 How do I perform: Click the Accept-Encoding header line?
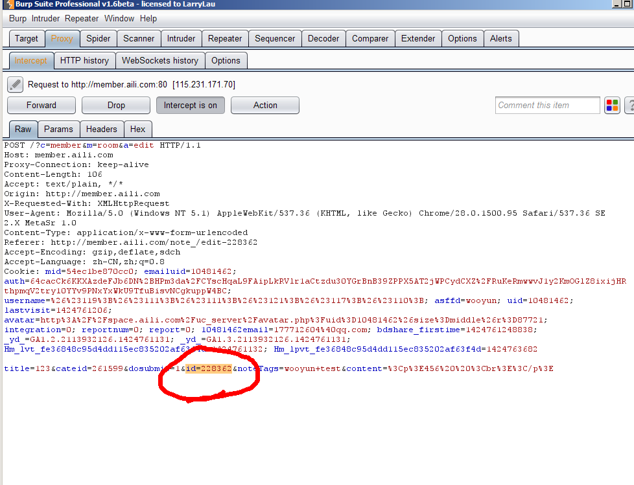click(x=92, y=252)
